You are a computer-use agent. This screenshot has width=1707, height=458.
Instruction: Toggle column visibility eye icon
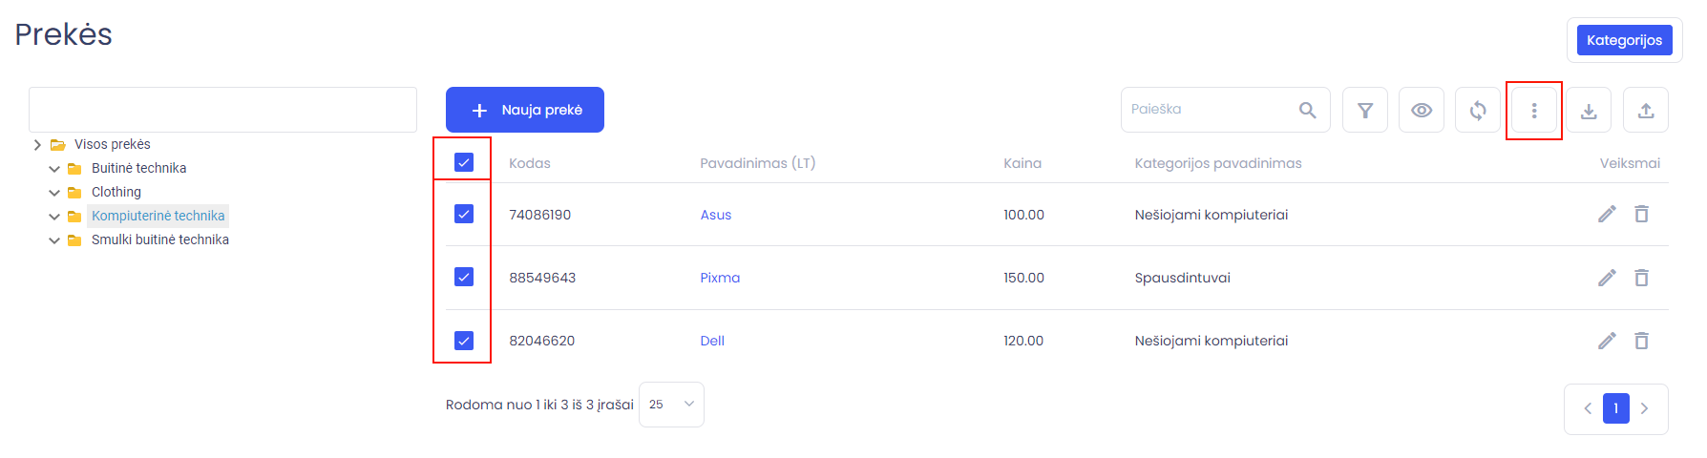point(1422,110)
